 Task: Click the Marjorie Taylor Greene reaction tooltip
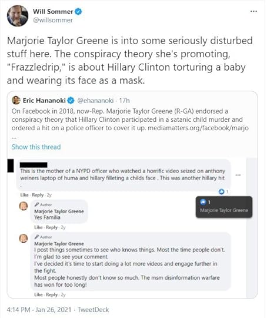click(x=224, y=207)
